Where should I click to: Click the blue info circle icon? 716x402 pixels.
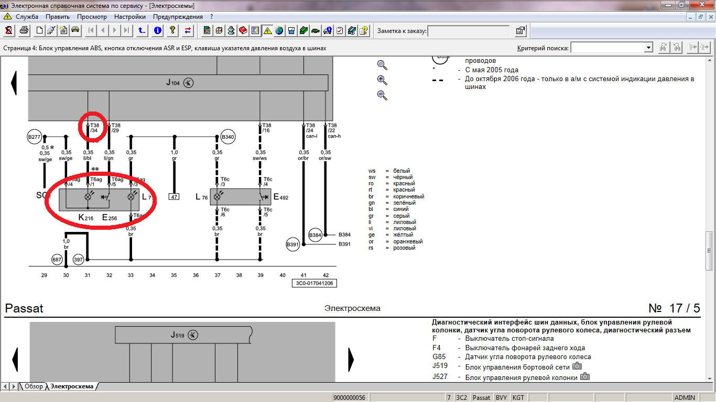158,30
